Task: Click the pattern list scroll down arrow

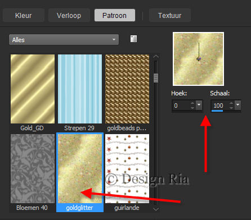Action: (x=156, y=209)
